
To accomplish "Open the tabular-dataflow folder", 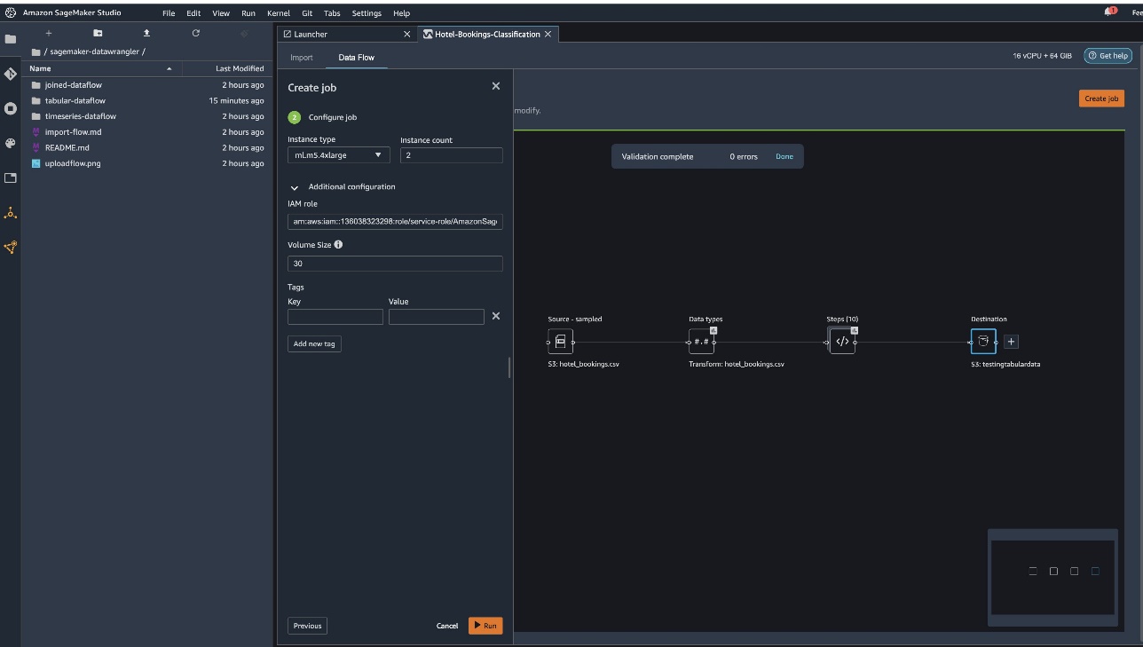I will point(146,101).
